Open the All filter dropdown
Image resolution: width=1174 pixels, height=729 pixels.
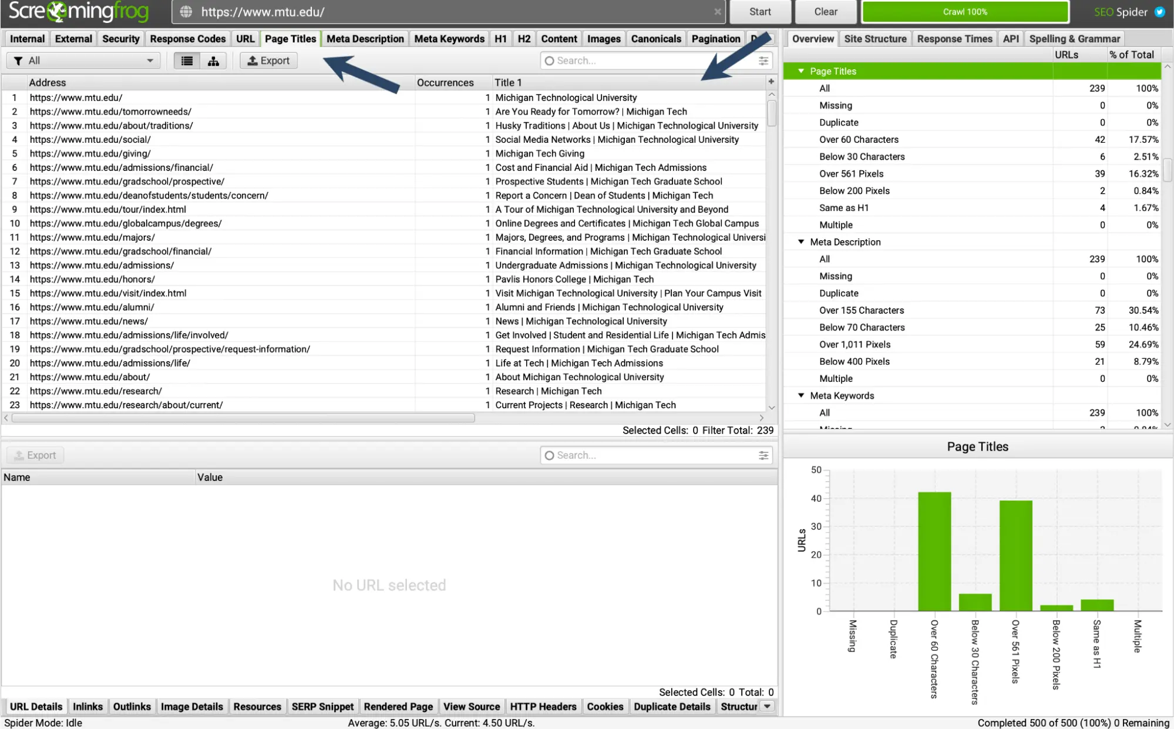coord(83,61)
